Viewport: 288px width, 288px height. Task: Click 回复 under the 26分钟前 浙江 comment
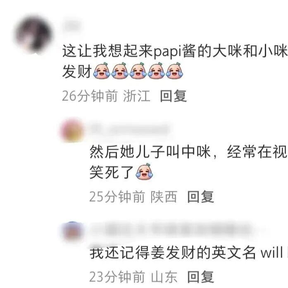tap(174, 96)
